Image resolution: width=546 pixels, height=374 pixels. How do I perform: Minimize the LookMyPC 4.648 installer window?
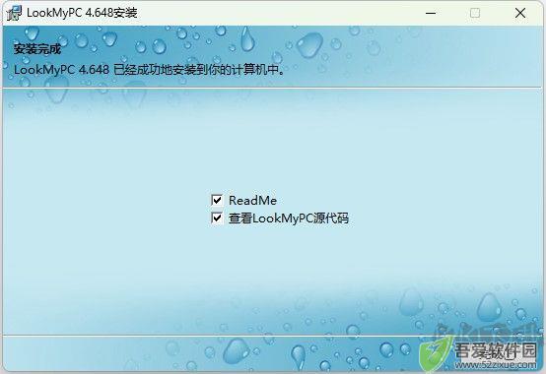[x=431, y=13]
